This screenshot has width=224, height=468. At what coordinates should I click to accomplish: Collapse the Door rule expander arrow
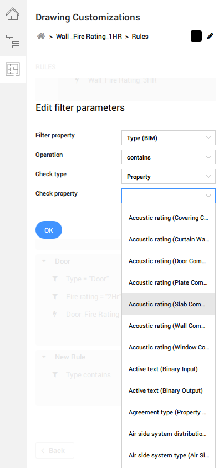[x=44, y=261]
